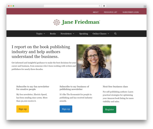
Task: Click the green maximize window dot
Action: (x=13, y=6)
